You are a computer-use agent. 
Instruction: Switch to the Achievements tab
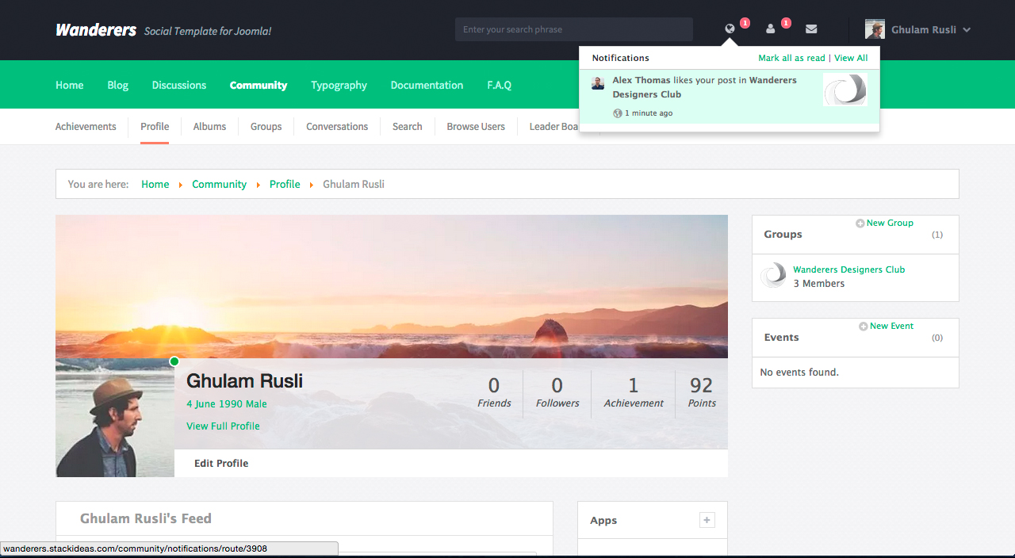pos(86,127)
